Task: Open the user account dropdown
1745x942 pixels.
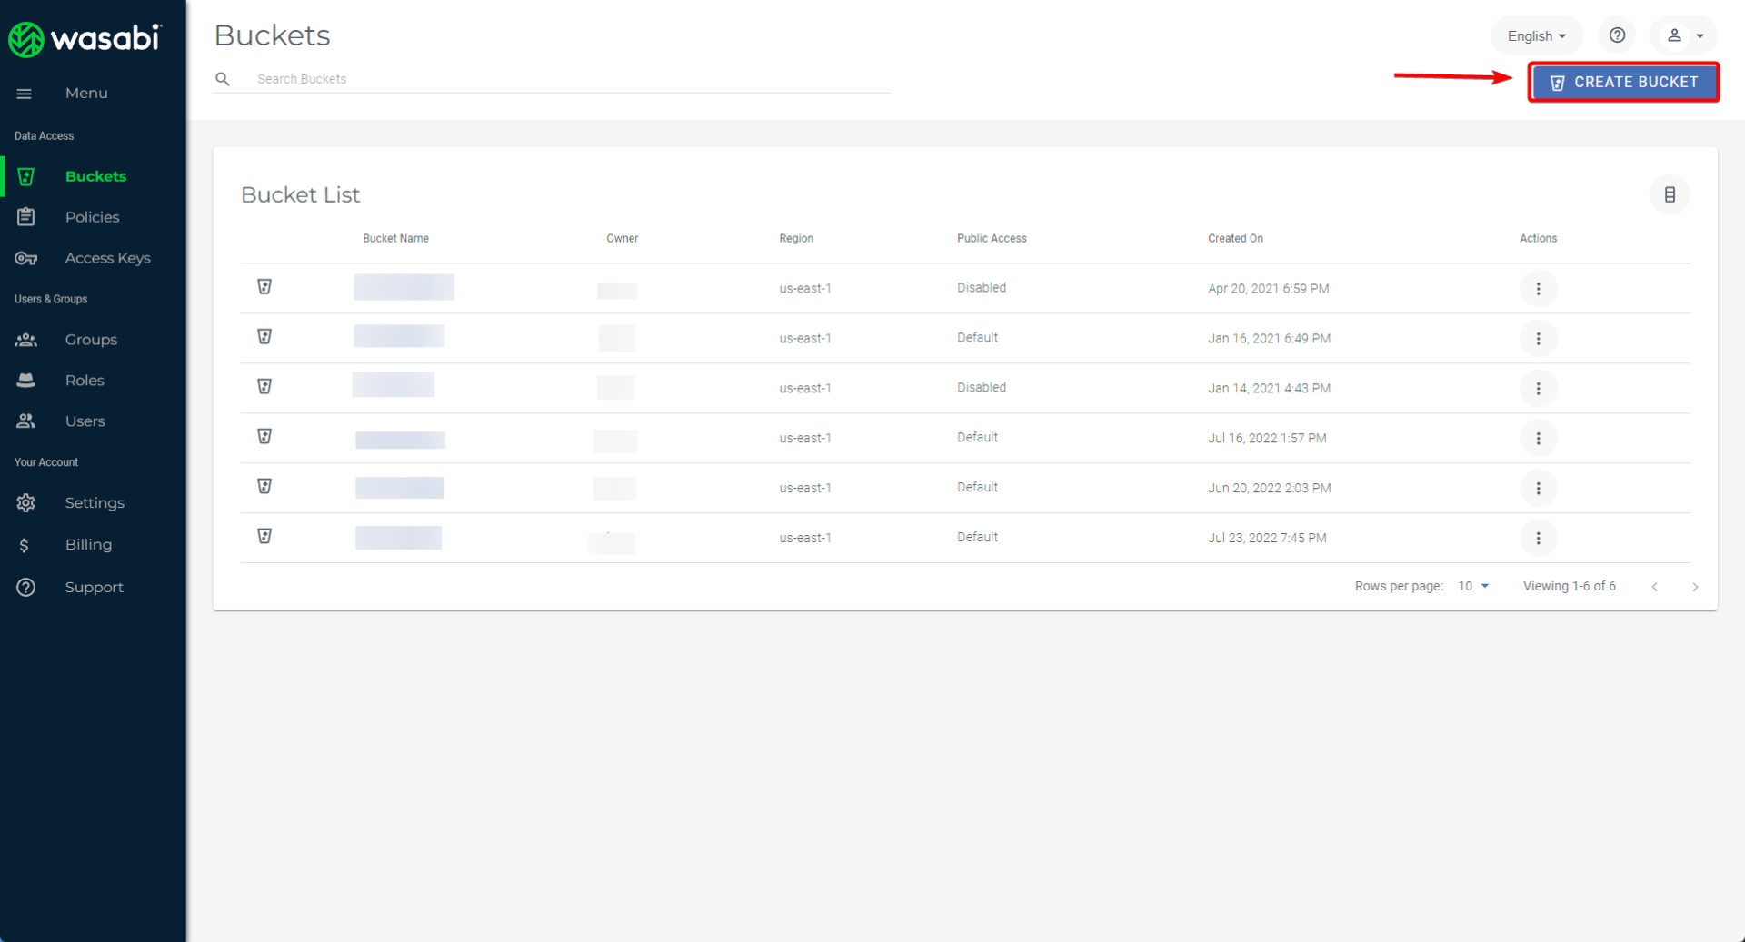Action: coord(1684,36)
